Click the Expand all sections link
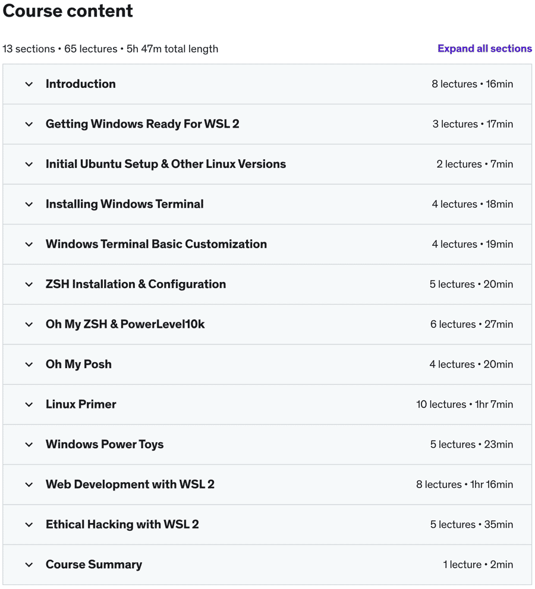Screen dimensions: 535x589 (x=484, y=49)
